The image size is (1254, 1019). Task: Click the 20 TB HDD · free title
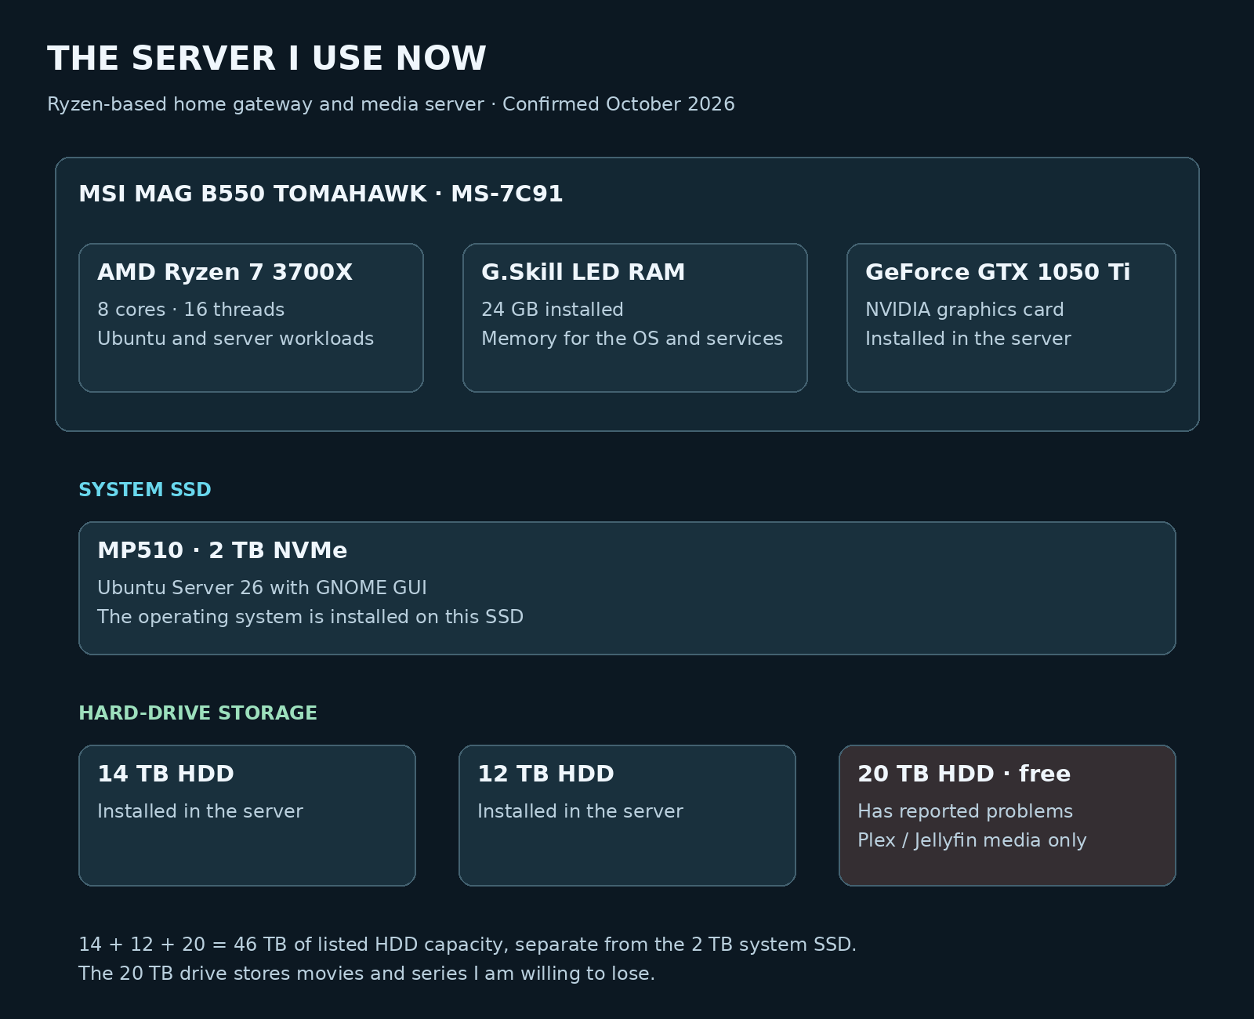[964, 774]
